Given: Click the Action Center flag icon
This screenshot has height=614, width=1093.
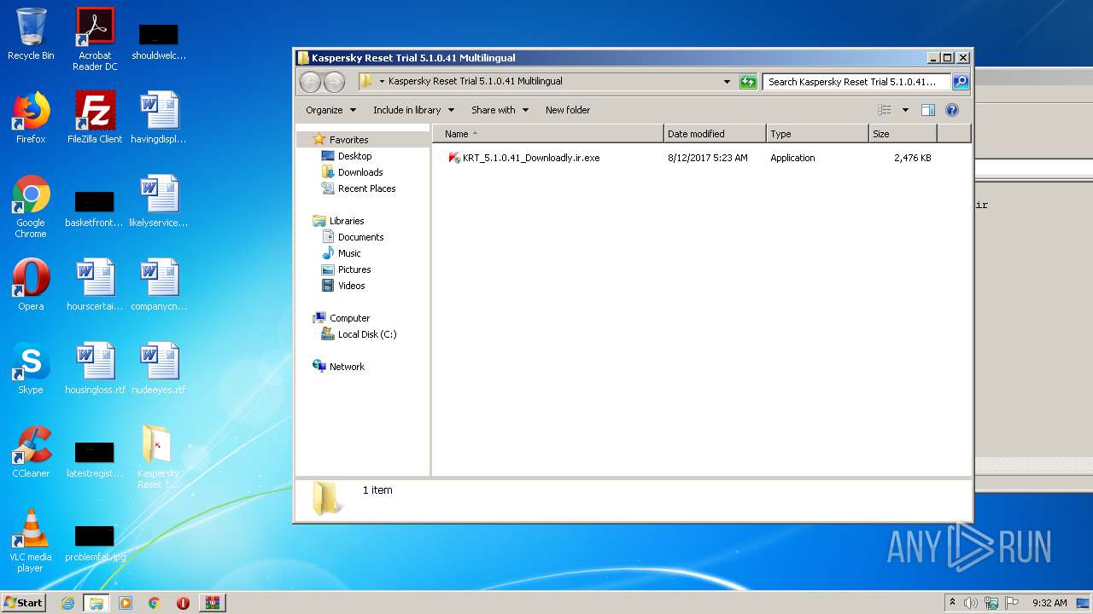Looking at the screenshot, I should [x=1012, y=603].
